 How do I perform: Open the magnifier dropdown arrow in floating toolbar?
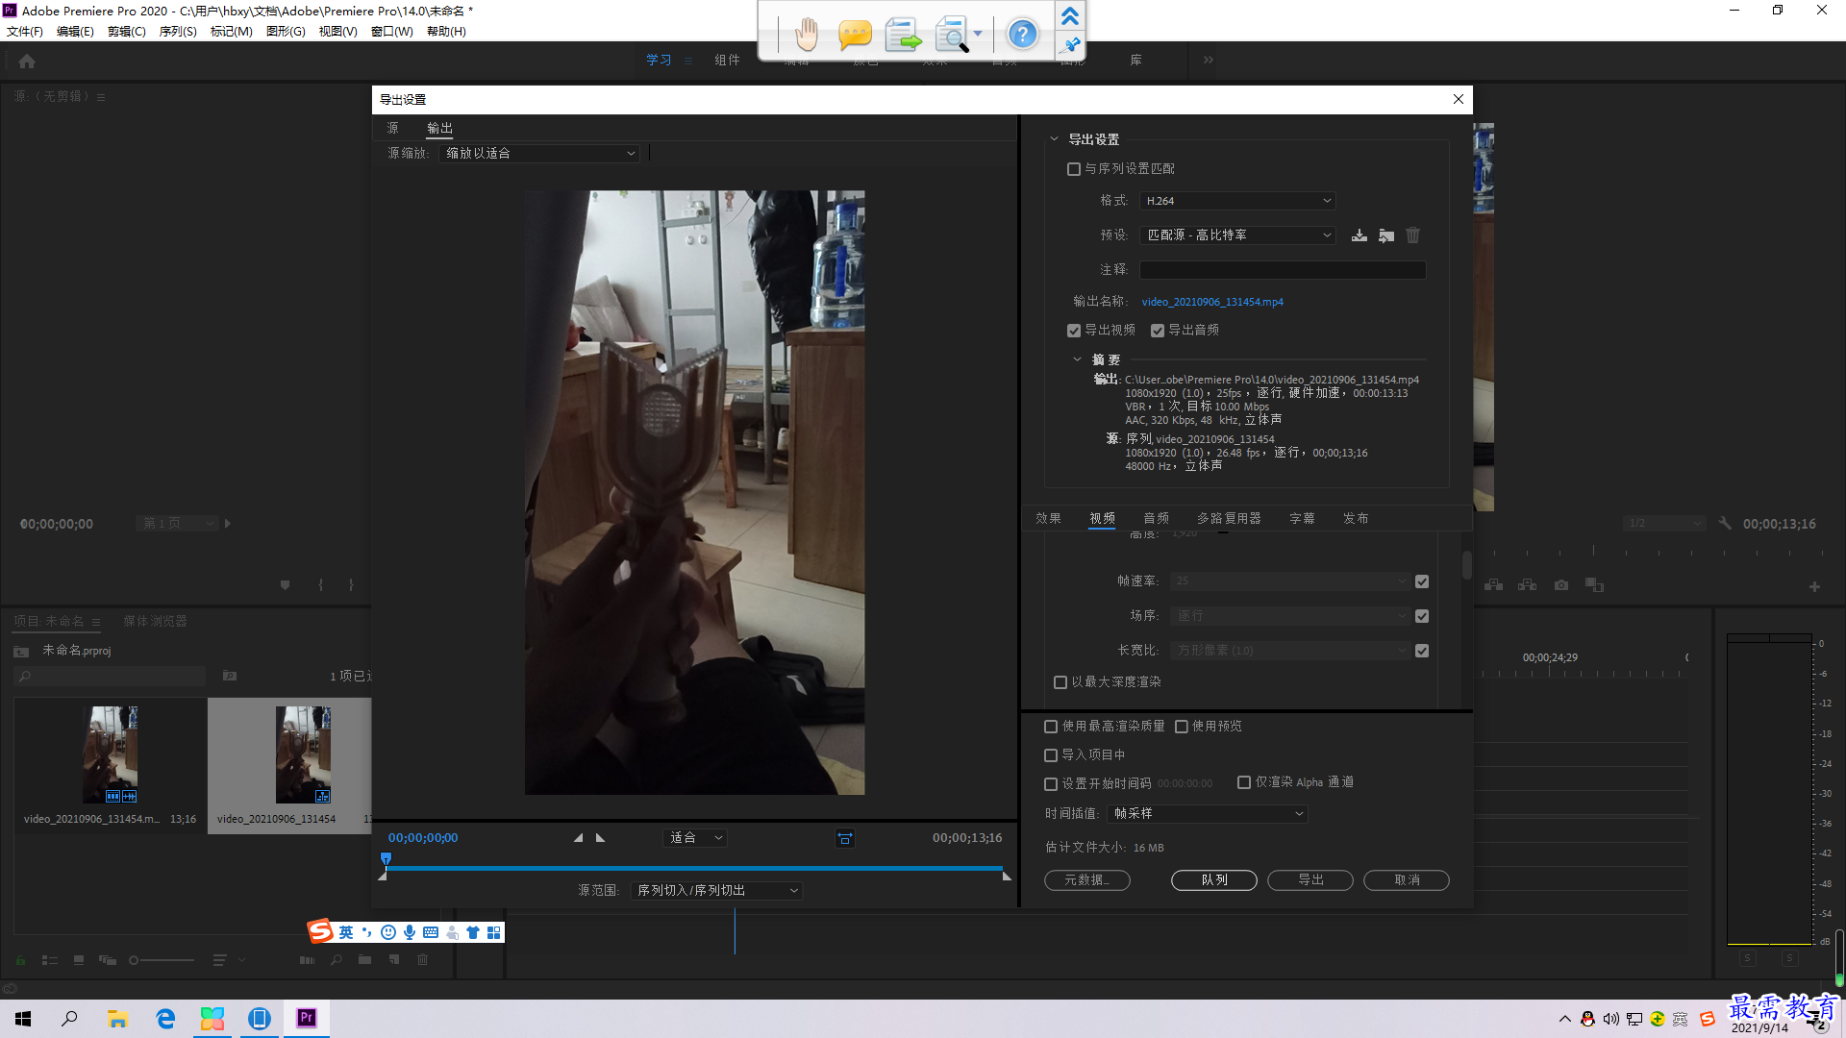click(978, 34)
